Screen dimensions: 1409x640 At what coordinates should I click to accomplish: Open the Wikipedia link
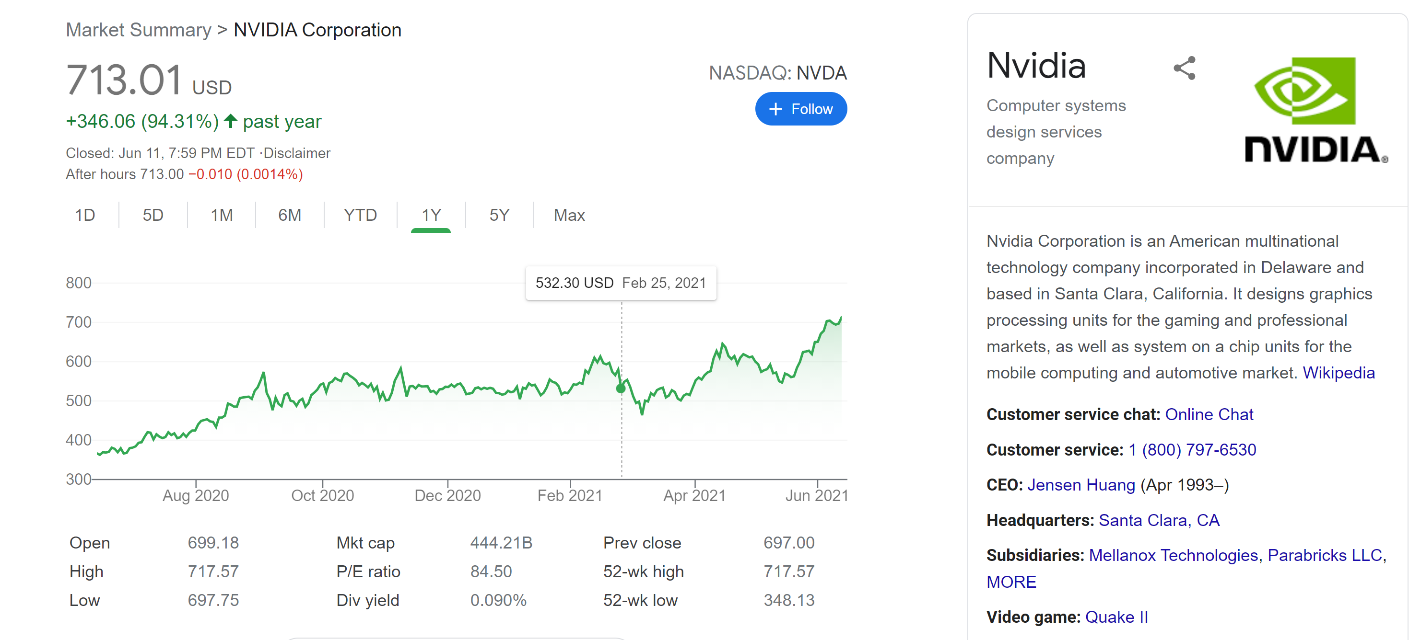(1339, 373)
